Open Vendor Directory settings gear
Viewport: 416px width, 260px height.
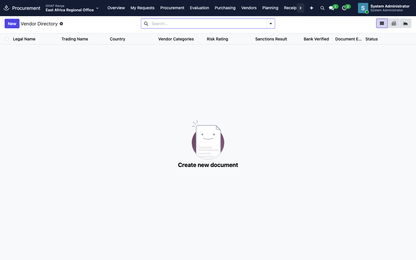tap(61, 24)
